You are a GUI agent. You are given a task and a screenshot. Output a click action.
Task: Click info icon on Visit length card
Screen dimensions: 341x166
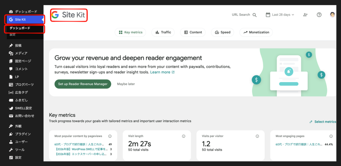tap(183, 136)
